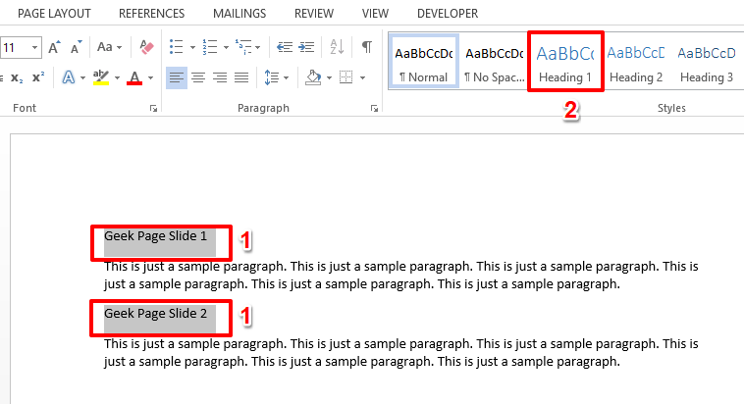Screen dimensions: 744x404
Task: Open the Page Layout tab
Action: (54, 14)
